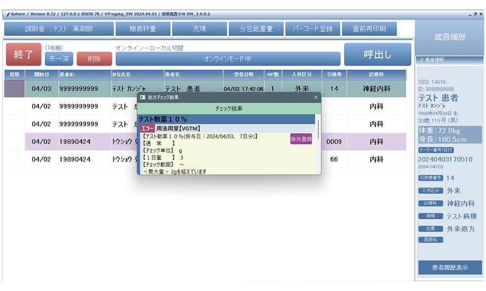Open the 充填 filling function
This screenshot has width=486, height=291.
click(199, 29)
